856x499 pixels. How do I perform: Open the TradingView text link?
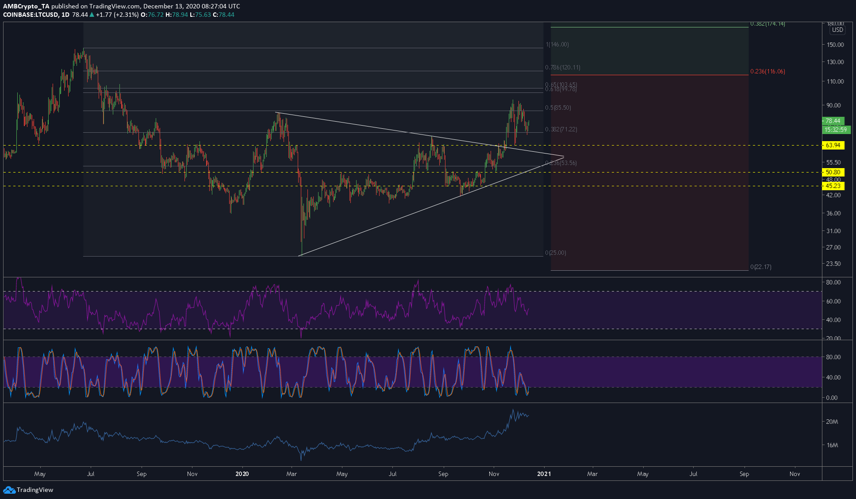(x=35, y=490)
